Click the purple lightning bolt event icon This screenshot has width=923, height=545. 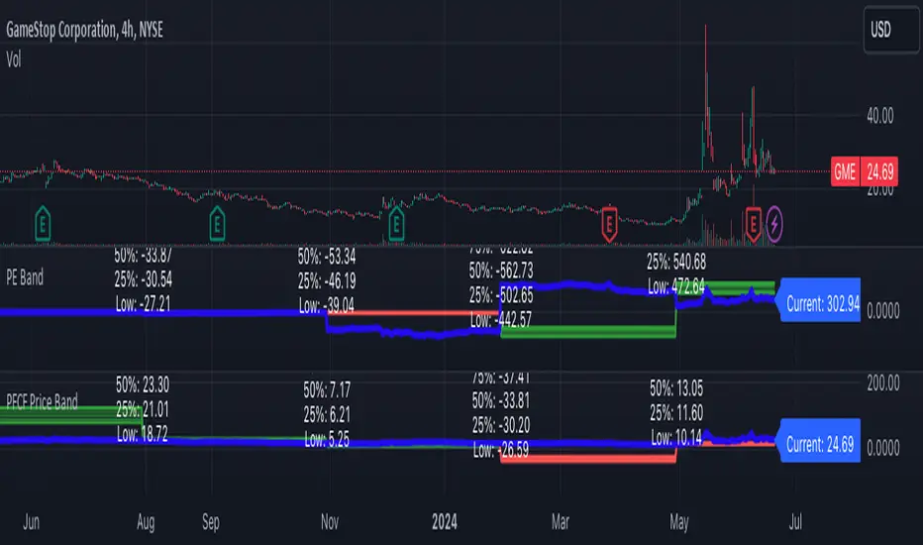coord(774,224)
